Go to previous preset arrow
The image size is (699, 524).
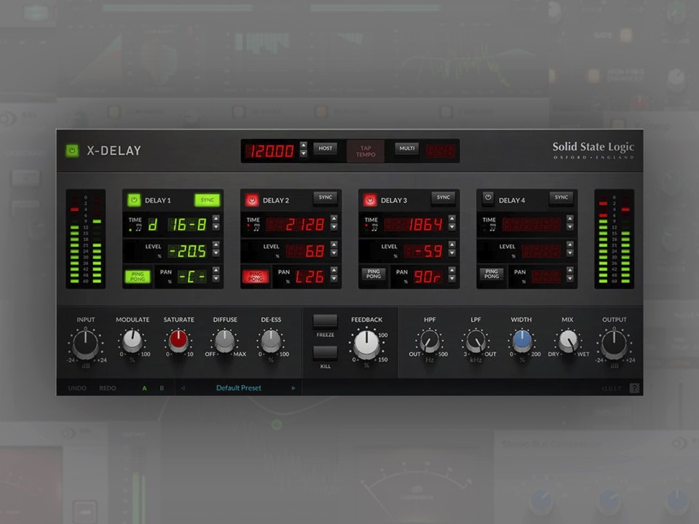(x=183, y=388)
